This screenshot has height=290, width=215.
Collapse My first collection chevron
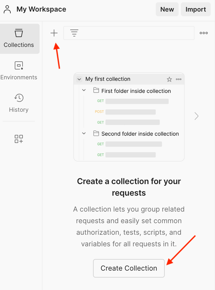click(79, 79)
